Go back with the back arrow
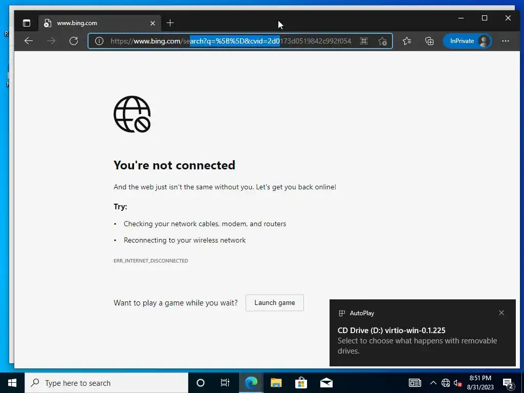Screen dimensions: 524x393 click(29, 41)
